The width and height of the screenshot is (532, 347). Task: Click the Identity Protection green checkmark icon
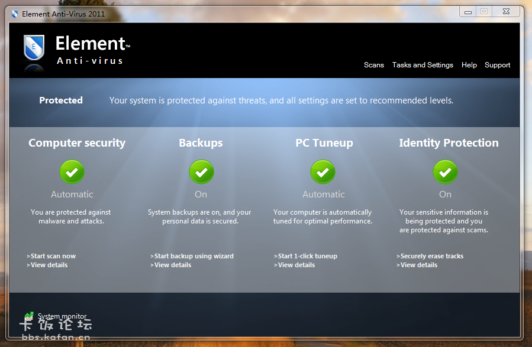tap(446, 172)
